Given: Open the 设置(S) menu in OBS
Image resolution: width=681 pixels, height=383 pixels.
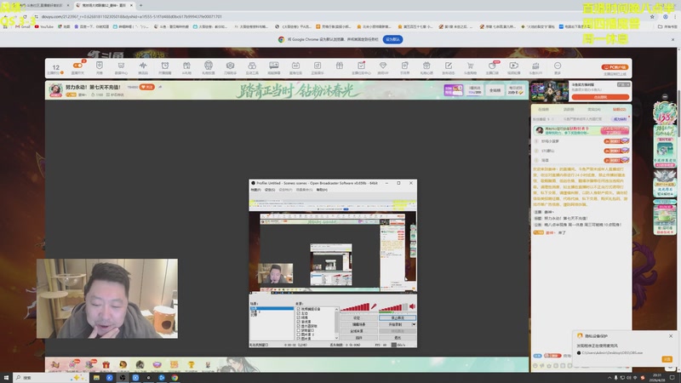Looking at the screenshot, I should [x=270, y=190].
